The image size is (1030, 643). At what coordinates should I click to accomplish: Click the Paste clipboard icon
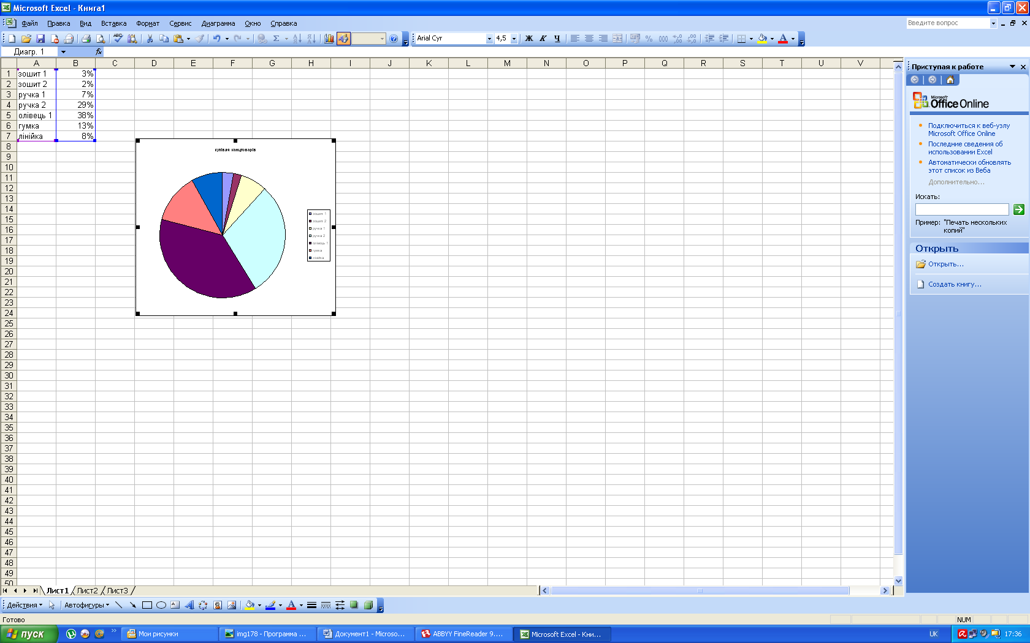(178, 39)
